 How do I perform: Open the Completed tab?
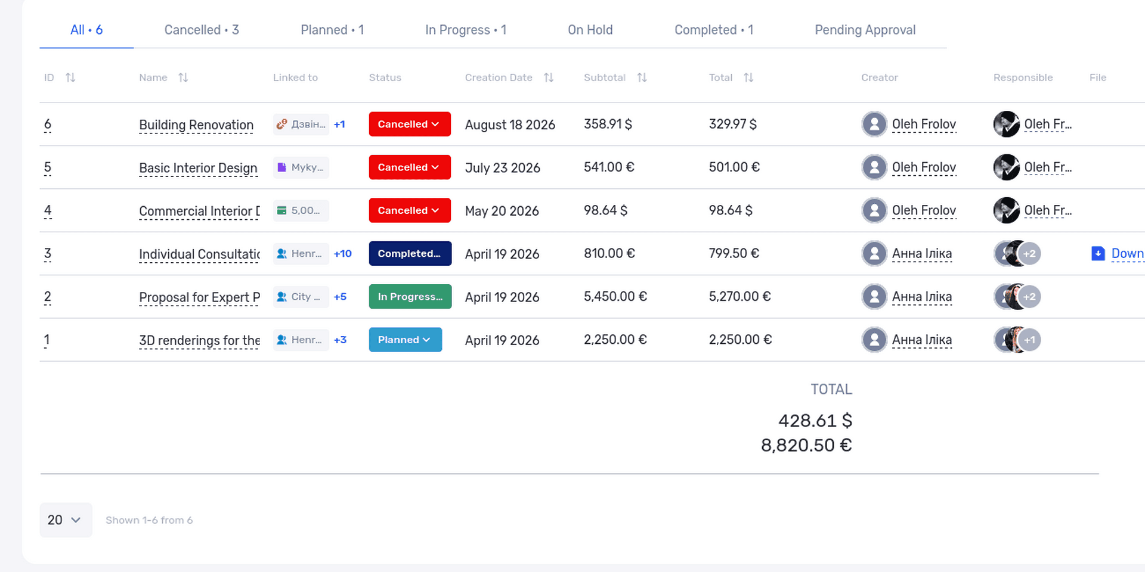coord(714,30)
